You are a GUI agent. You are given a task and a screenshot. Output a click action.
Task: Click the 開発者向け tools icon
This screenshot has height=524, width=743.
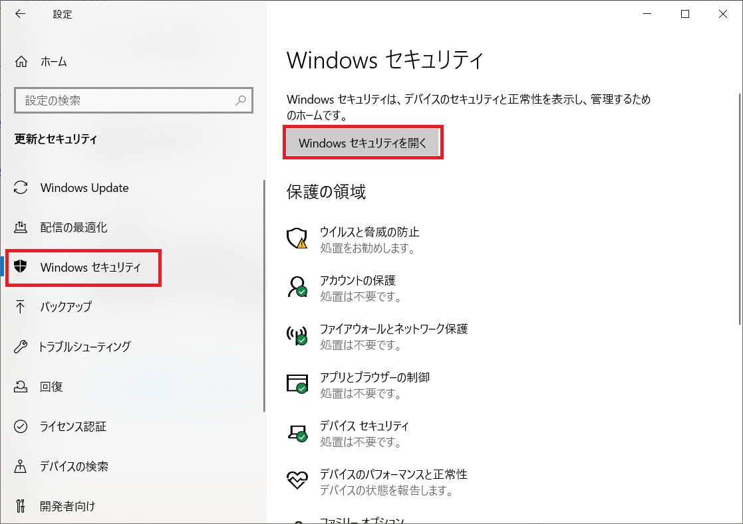click(21, 506)
